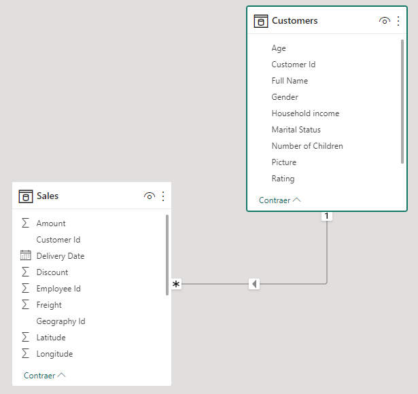This screenshot has height=394, width=418.
Task: Click the Sales table field list scrollbar
Action: [167, 255]
